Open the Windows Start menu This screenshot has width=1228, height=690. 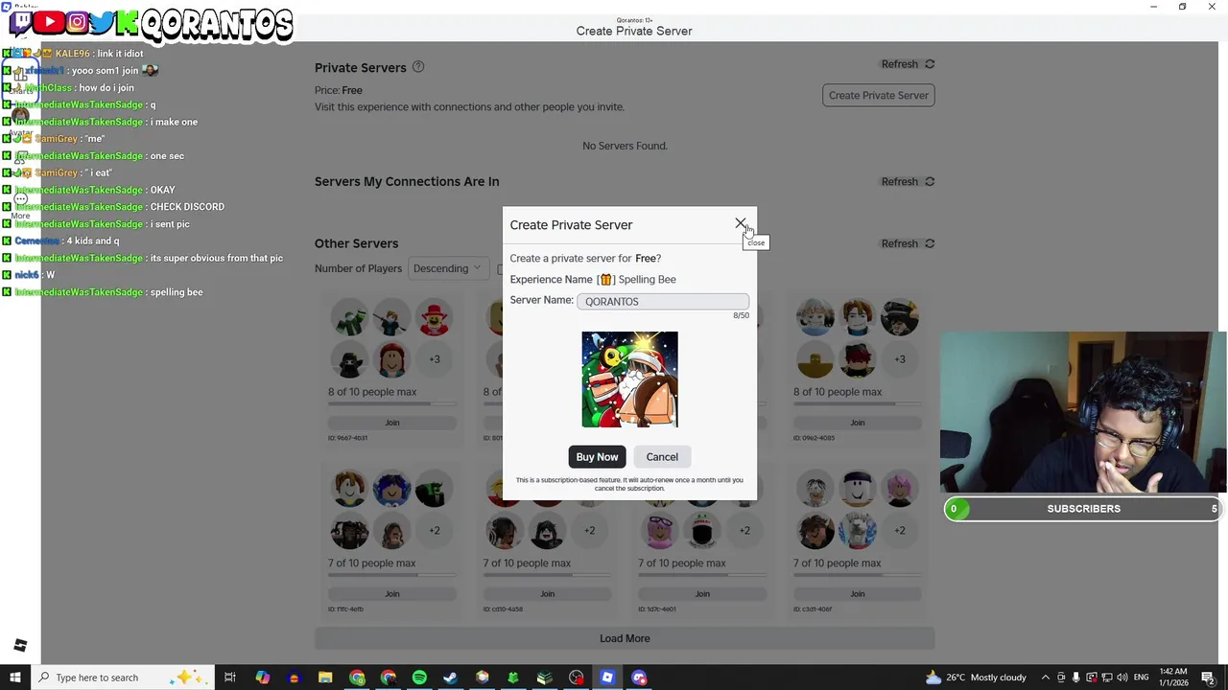click(x=14, y=678)
